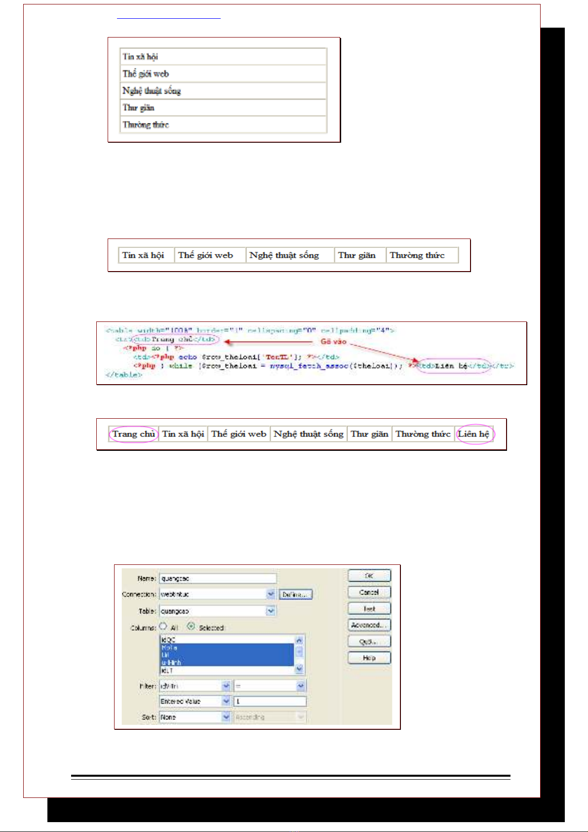This screenshot has height=832, width=588.
Task: Click the Help button
Action: (369, 658)
